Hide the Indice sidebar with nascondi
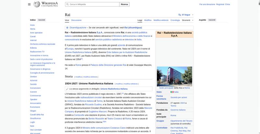Image resolution: width=260 pixels, height=134 pixels. pos(42,20)
